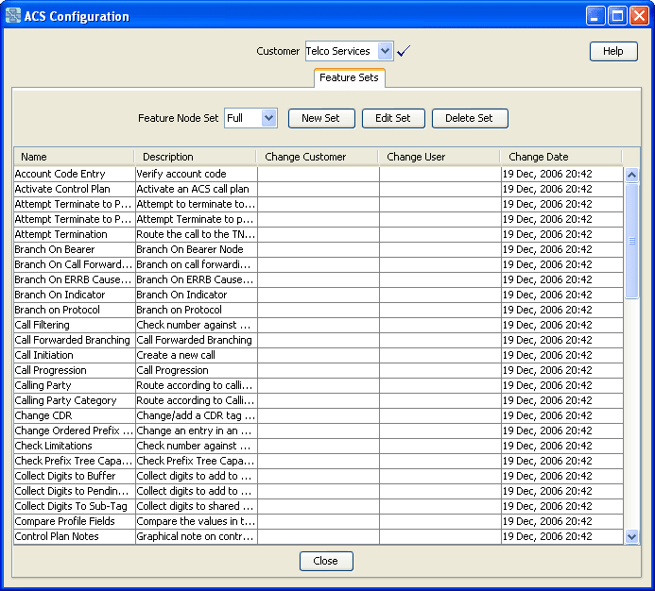
Task: Select the Change CDR row
Action: pos(319,415)
